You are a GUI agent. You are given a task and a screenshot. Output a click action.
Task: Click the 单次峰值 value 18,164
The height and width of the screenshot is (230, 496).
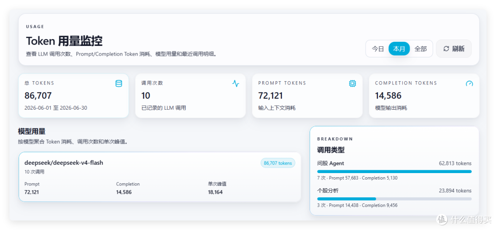pos(215,192)
